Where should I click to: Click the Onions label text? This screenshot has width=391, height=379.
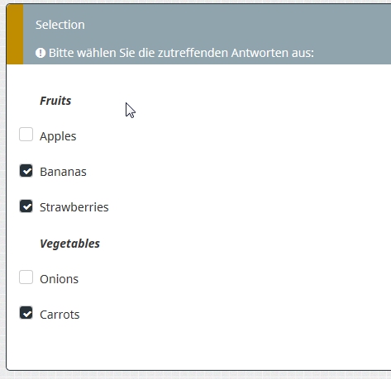tap(59, 279)
